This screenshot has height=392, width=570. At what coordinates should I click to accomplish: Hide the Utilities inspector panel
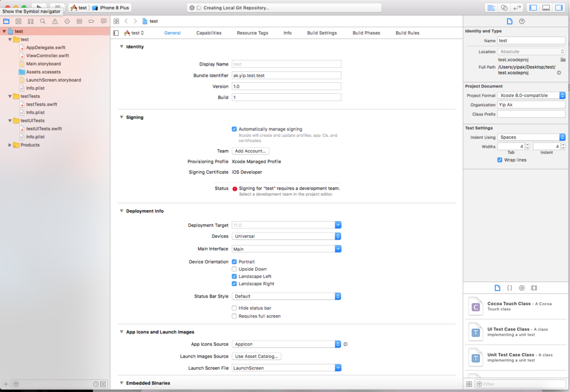559,8
